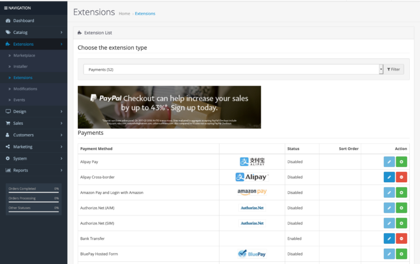Click the BluePay logo image
The height and width of the screenshot is (264, 420).
click(x=252, y=253)
